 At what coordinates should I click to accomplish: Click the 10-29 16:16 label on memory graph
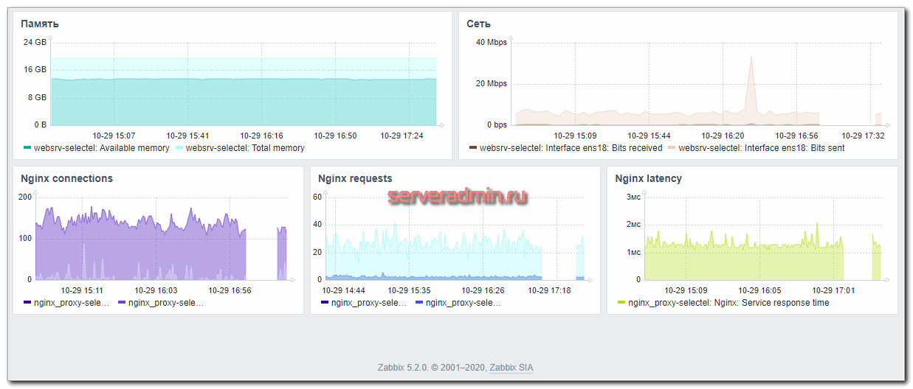[262, 136]
